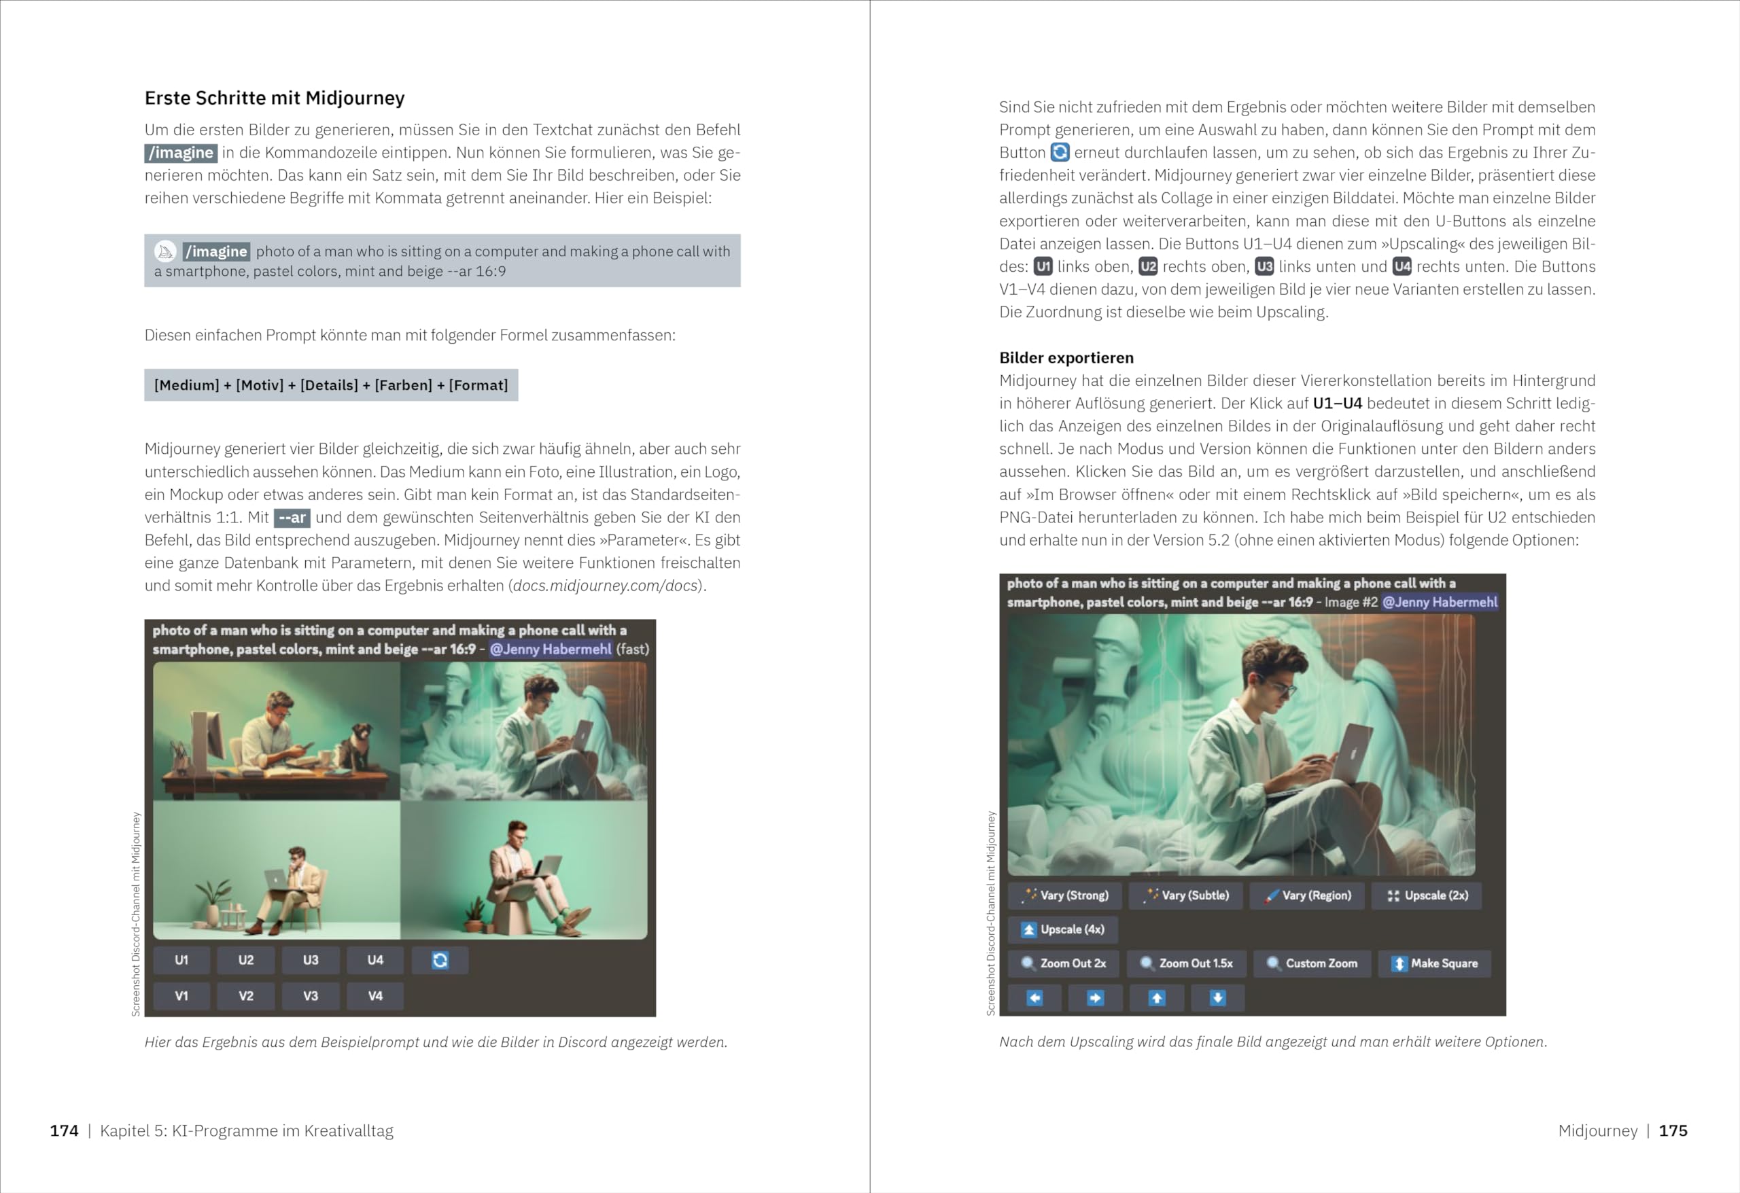Click the up-arrow icon on Upscale (4x)
Image resolution: width=1740 pixels, height=1193 pixels.
click(x=1029, y=929)
